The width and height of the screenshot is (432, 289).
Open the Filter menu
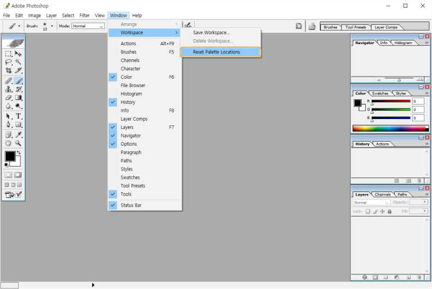[84, 16]
